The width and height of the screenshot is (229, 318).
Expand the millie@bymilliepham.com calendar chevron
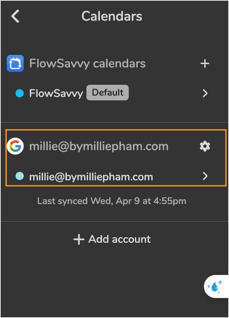point(205,176)
